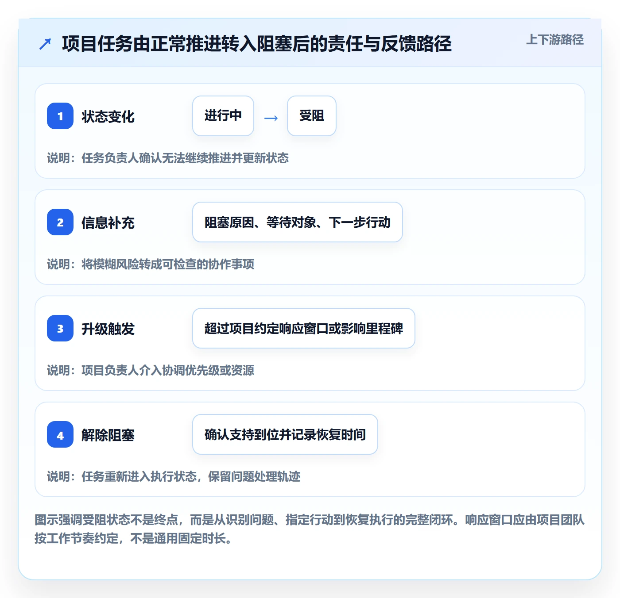
Task: Click the 超过项目约定响应窗口或影响里程碑 chip
Action: click(x=304, y=328)
